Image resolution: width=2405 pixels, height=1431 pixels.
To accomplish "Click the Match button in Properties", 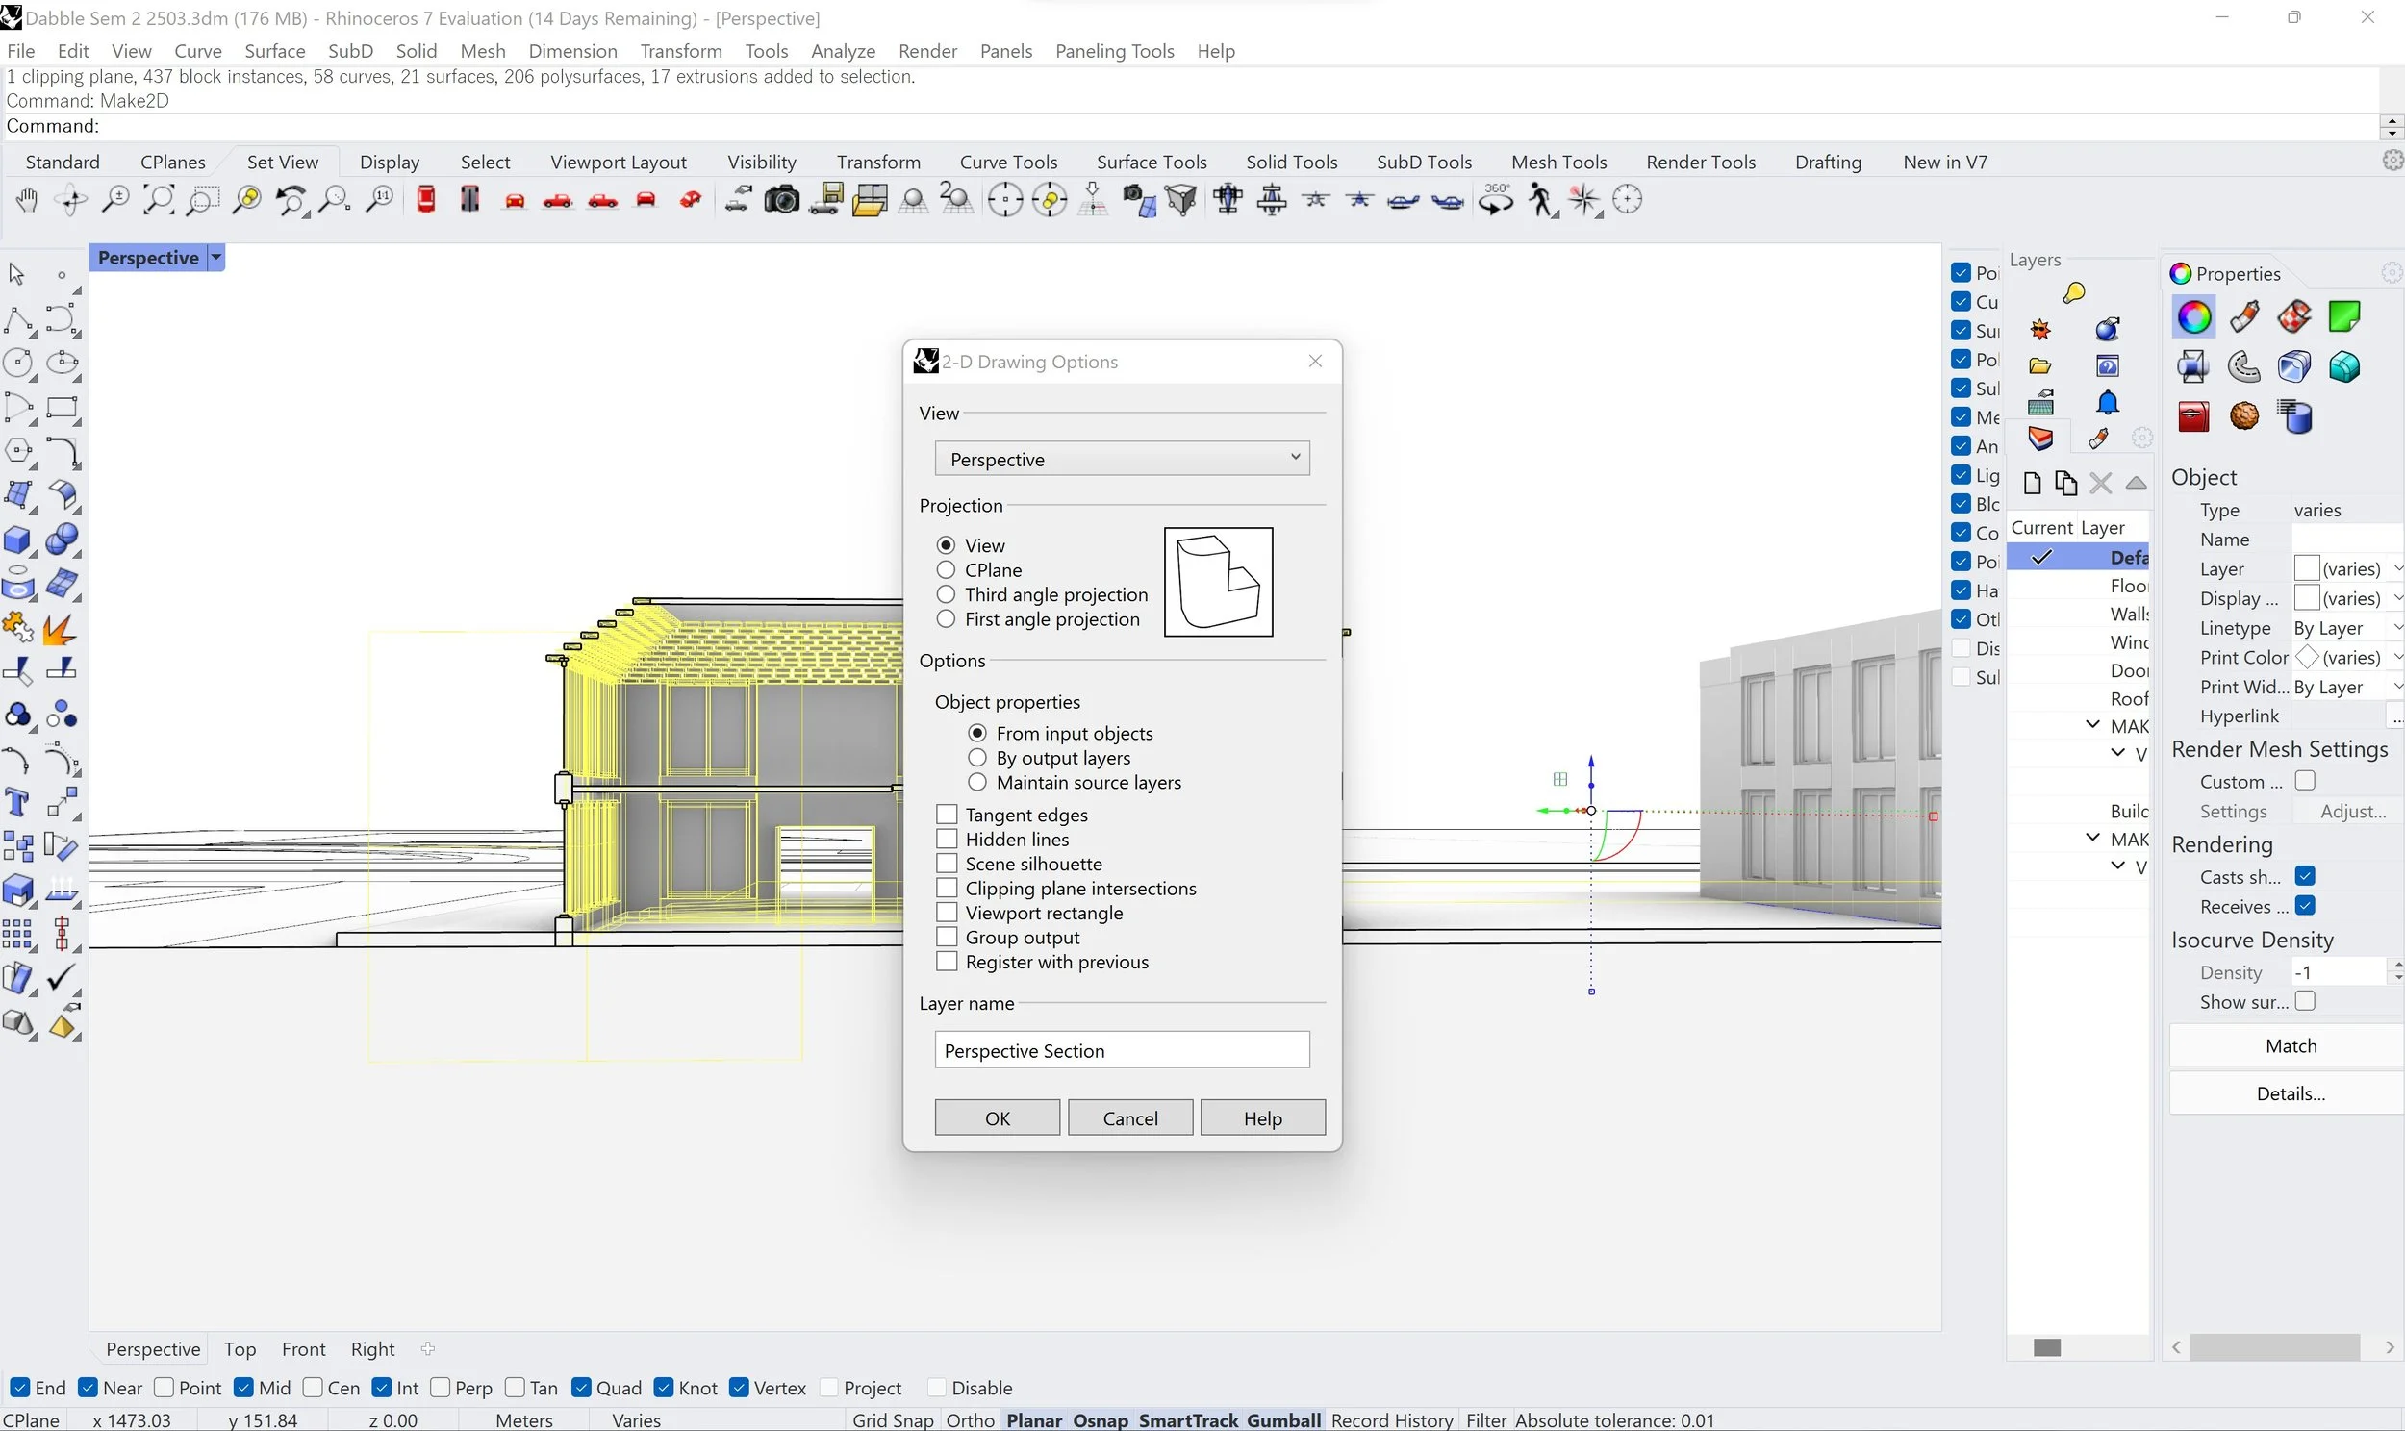I will tap(2291, 1046).
